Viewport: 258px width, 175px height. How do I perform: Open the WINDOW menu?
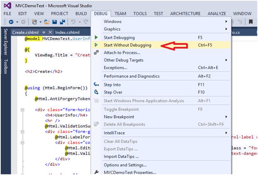pos(242,14)
